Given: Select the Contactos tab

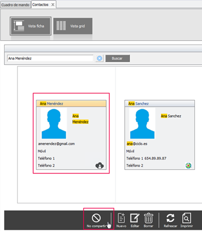Looking at the screenshot, I should 40,4.
